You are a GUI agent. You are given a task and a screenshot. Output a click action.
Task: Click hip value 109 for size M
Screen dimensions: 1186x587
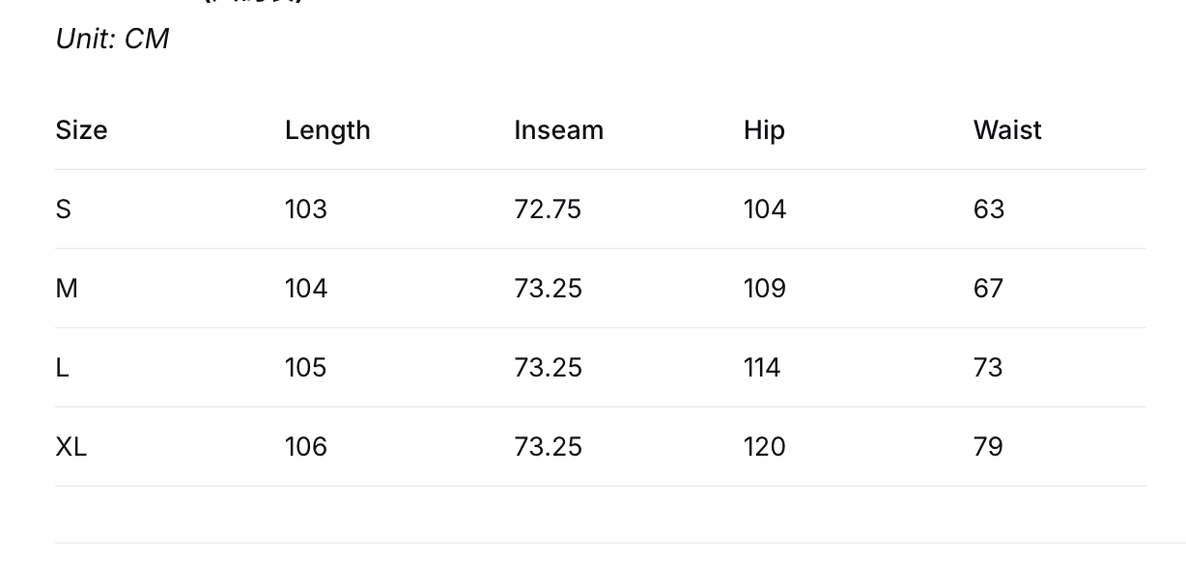point(765,289)
